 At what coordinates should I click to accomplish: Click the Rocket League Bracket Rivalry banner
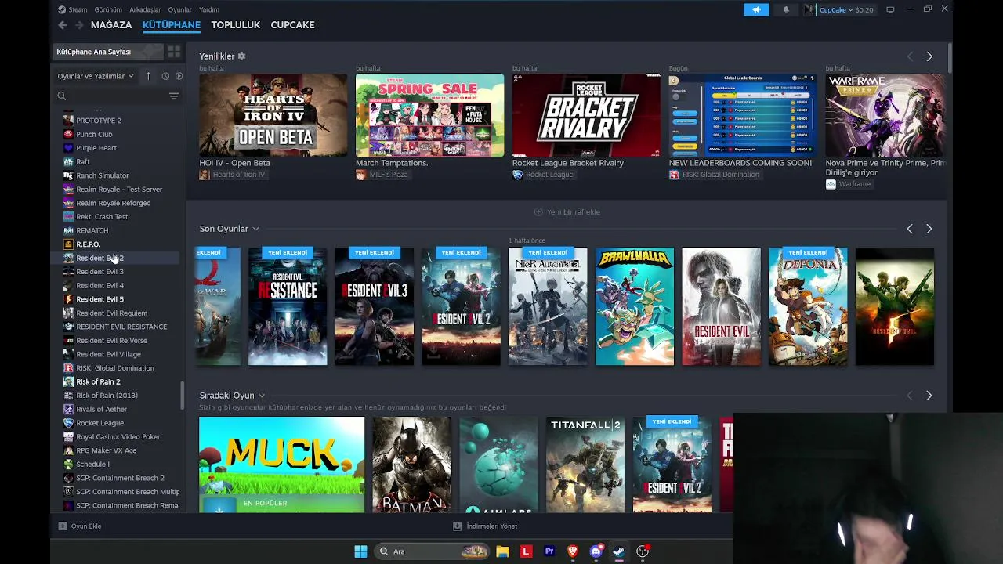pos(586,115)
